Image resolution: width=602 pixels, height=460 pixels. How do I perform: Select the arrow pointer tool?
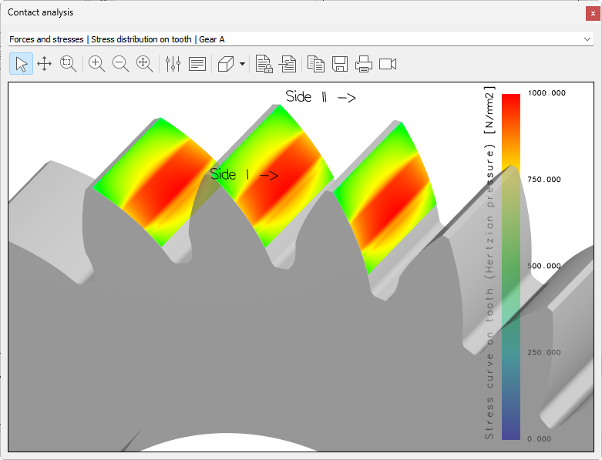(21, 64)
